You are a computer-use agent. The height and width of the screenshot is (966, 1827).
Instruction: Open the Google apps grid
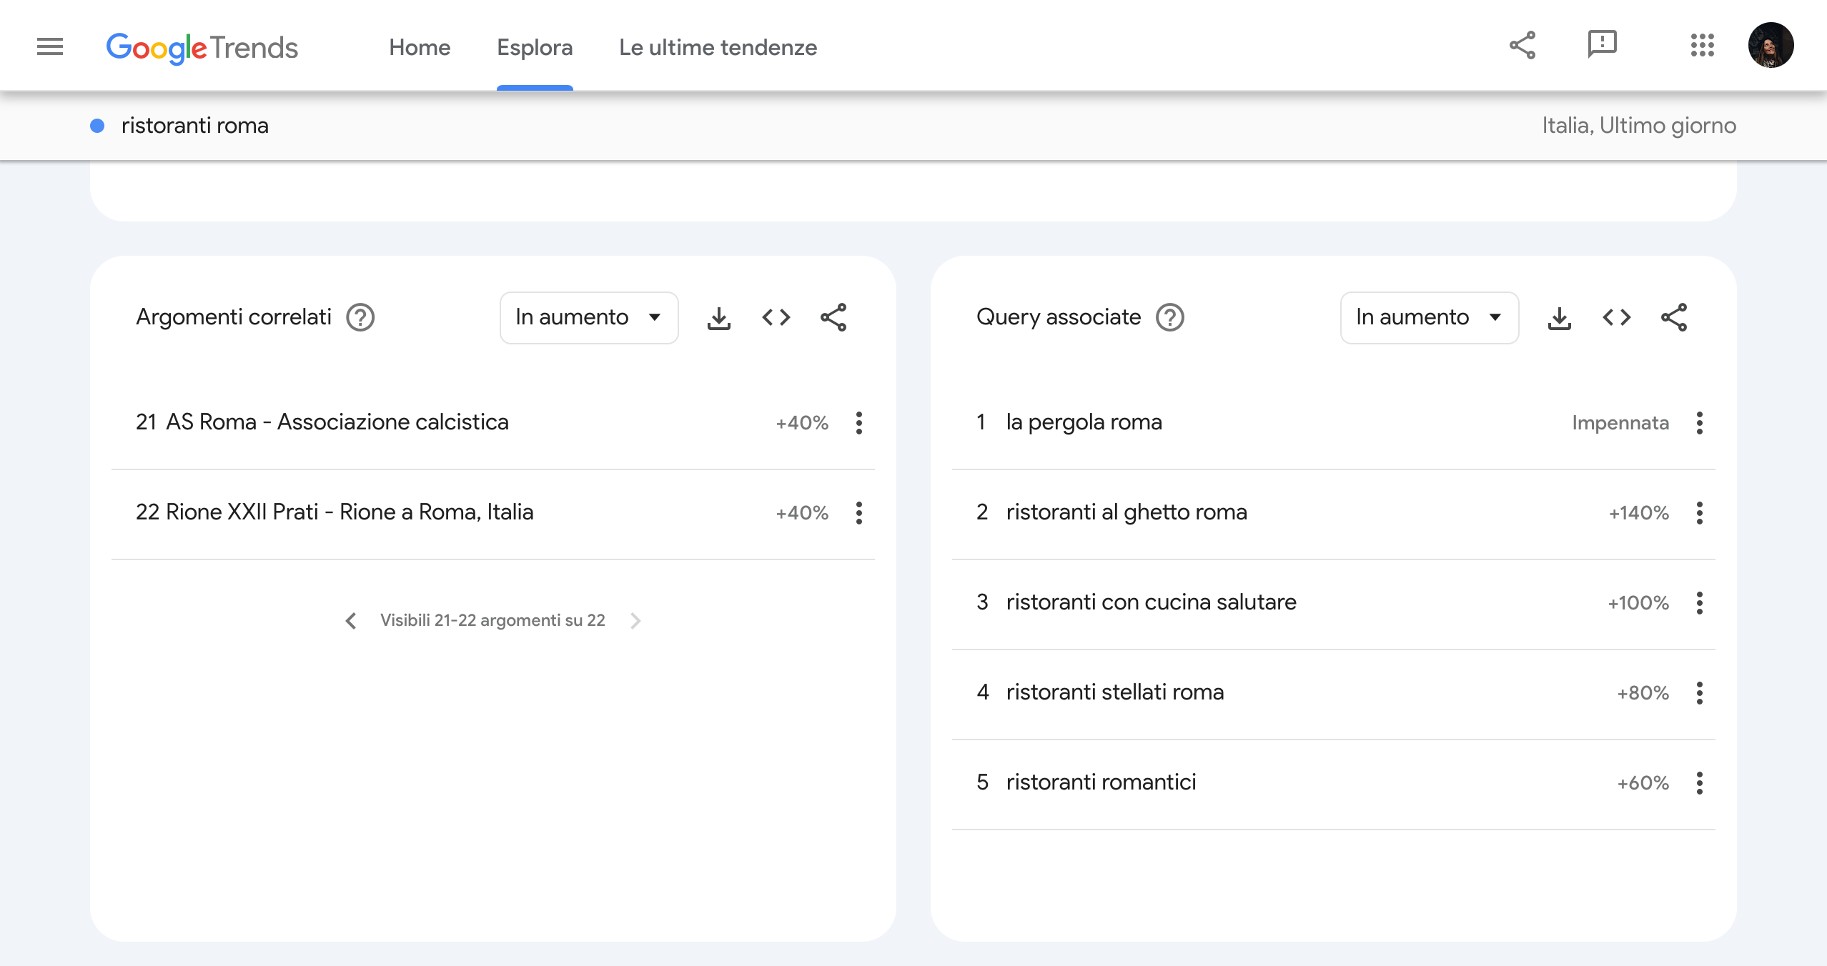(x=1702, y=46)
